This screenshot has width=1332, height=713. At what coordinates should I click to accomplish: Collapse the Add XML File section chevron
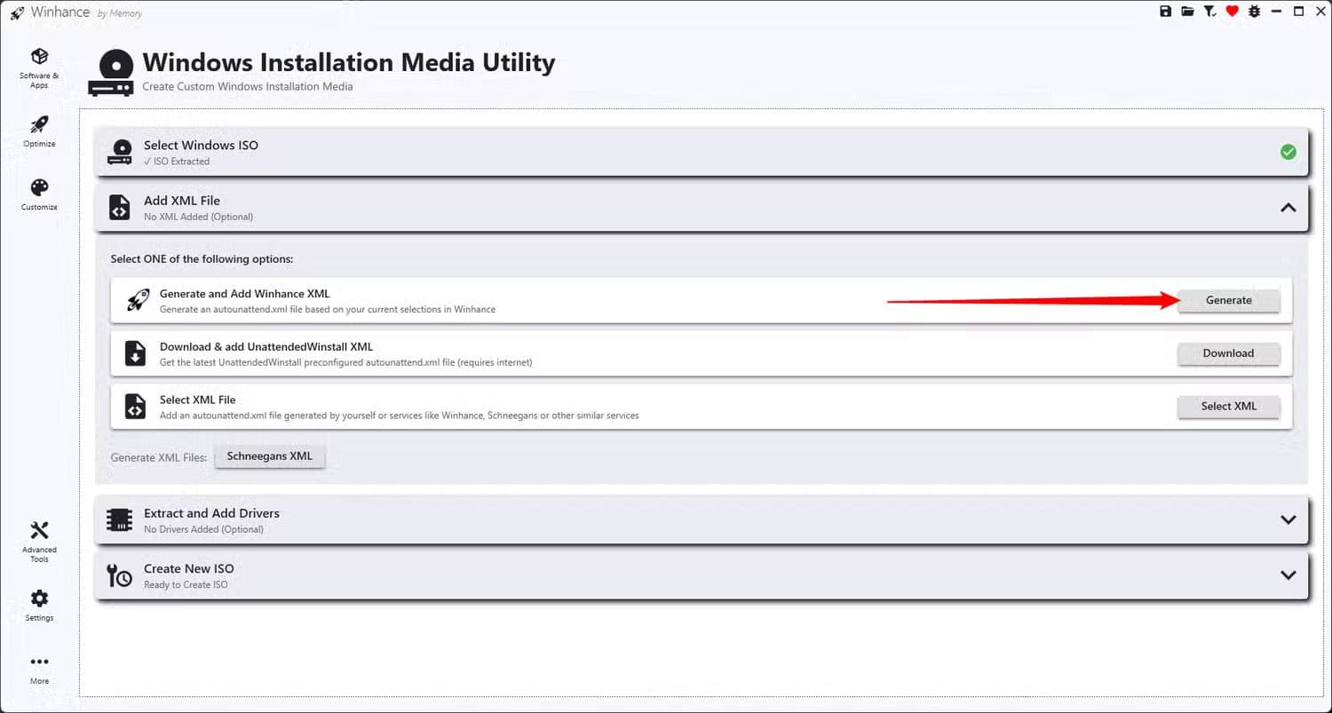1288,207
